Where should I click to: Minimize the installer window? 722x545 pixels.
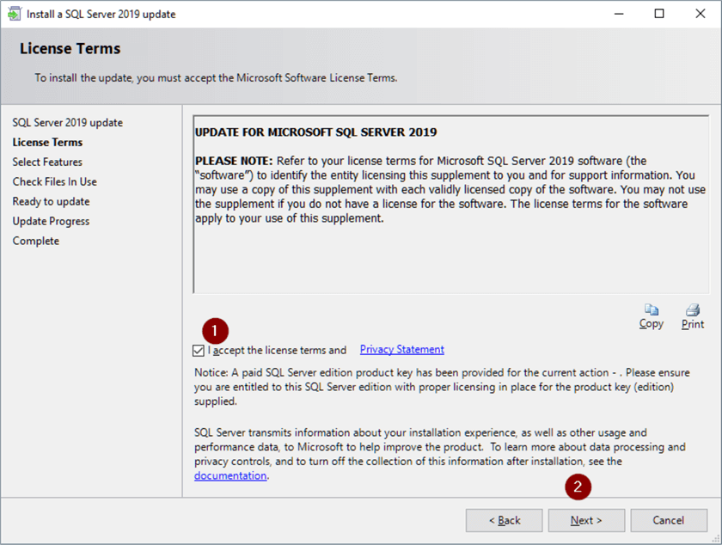click(x=621, y=14)
